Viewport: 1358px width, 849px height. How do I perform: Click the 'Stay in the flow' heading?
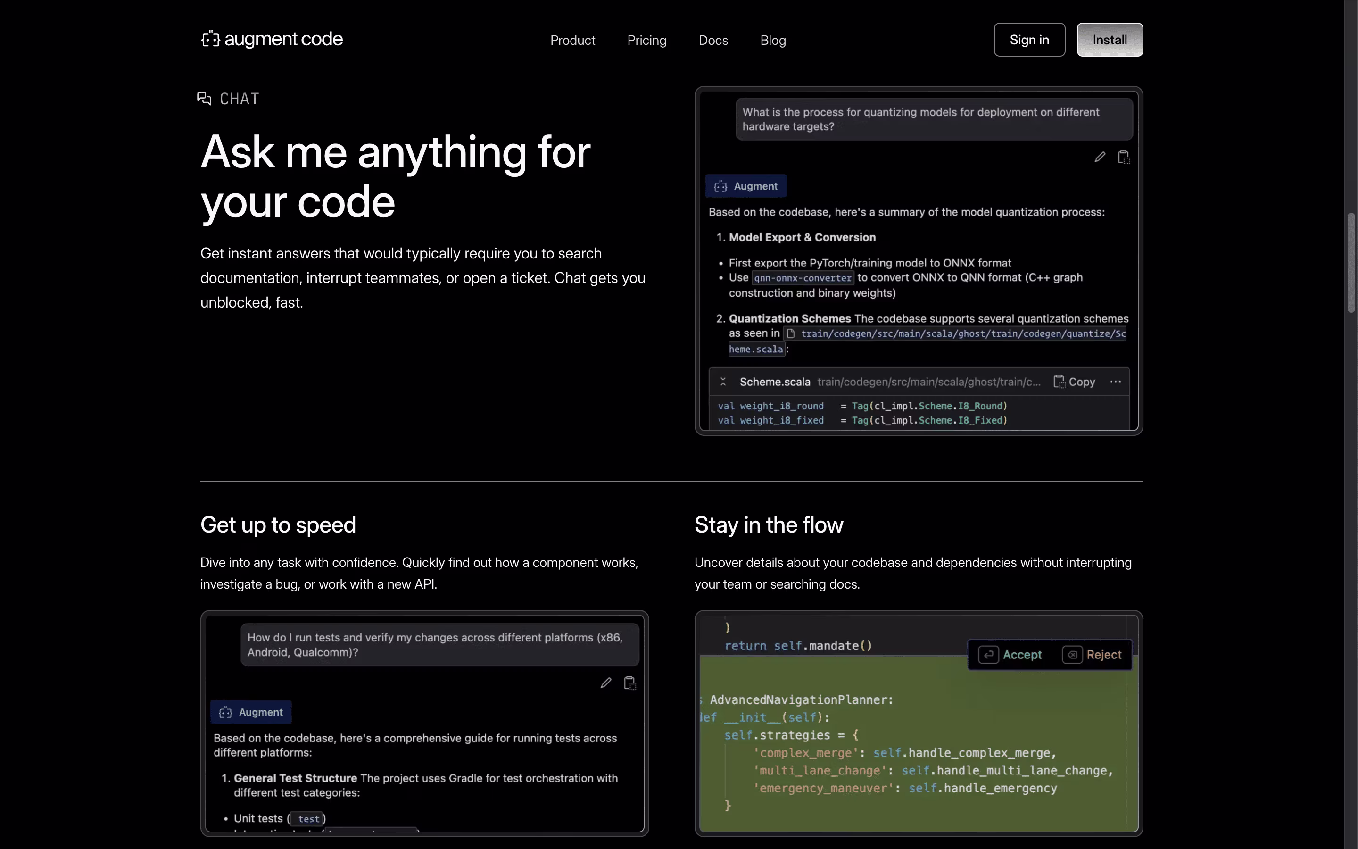coord(769,525)
